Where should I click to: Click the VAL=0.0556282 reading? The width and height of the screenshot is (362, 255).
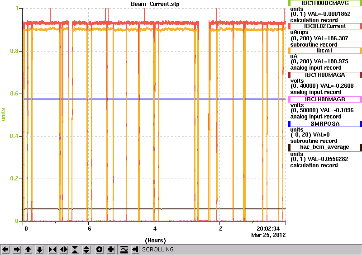point(328,159)
